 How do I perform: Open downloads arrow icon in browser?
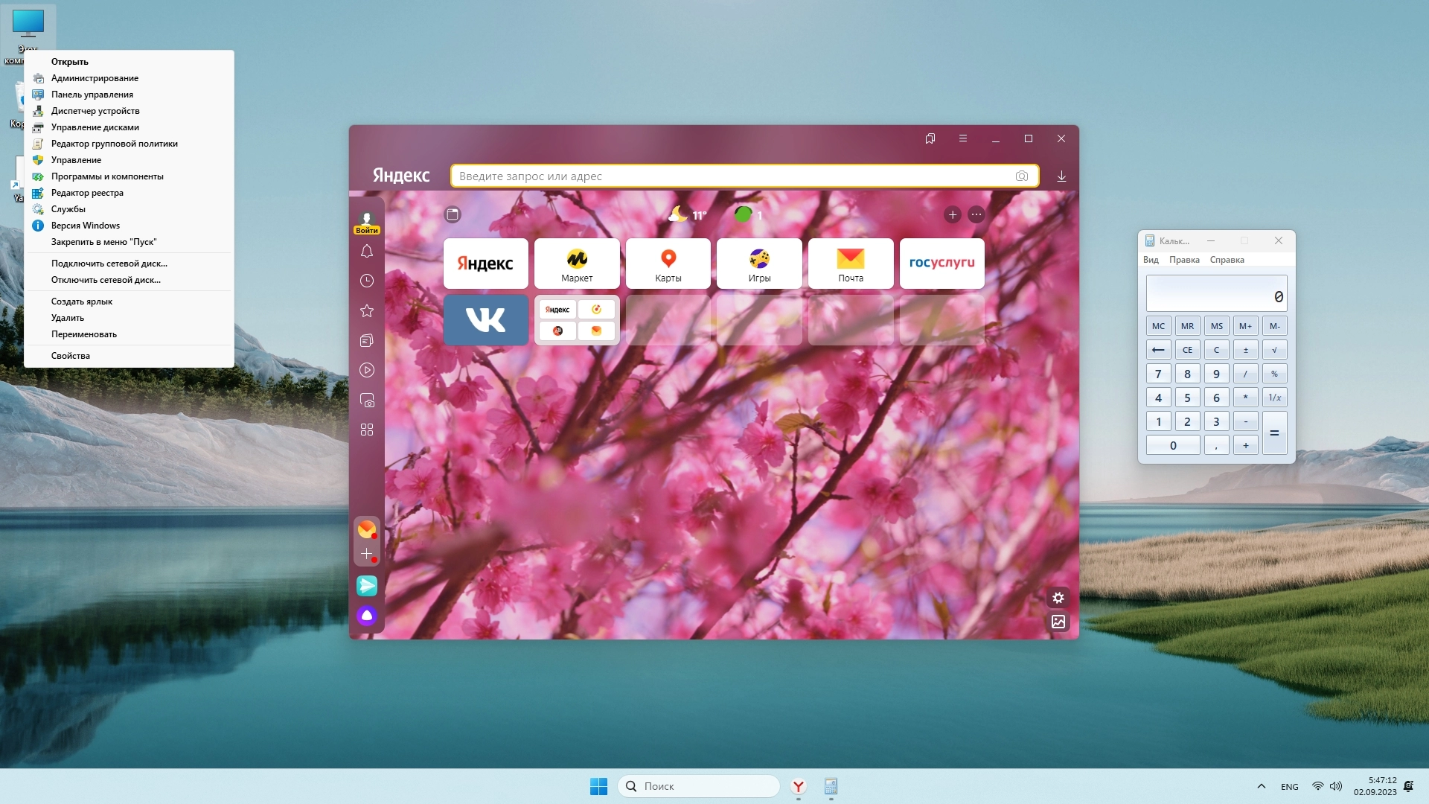pyautogui.click(x=1061, y=176)
